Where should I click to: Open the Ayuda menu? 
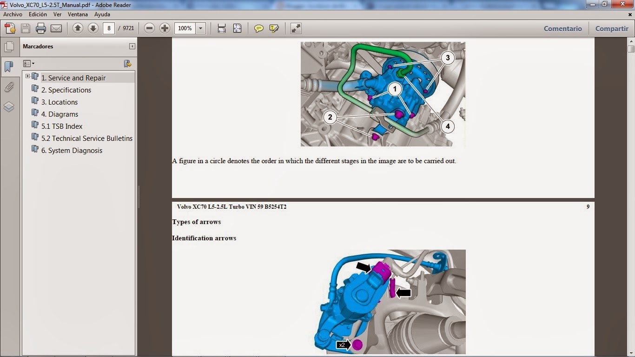pyautogui.click(x=102, y=14)
